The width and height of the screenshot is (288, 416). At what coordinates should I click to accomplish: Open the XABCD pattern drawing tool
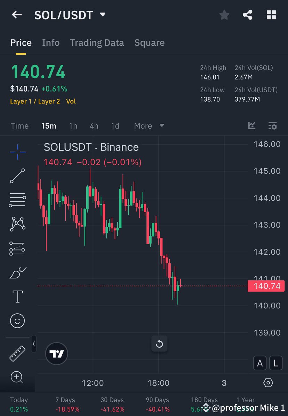click(x=17, y=224)
